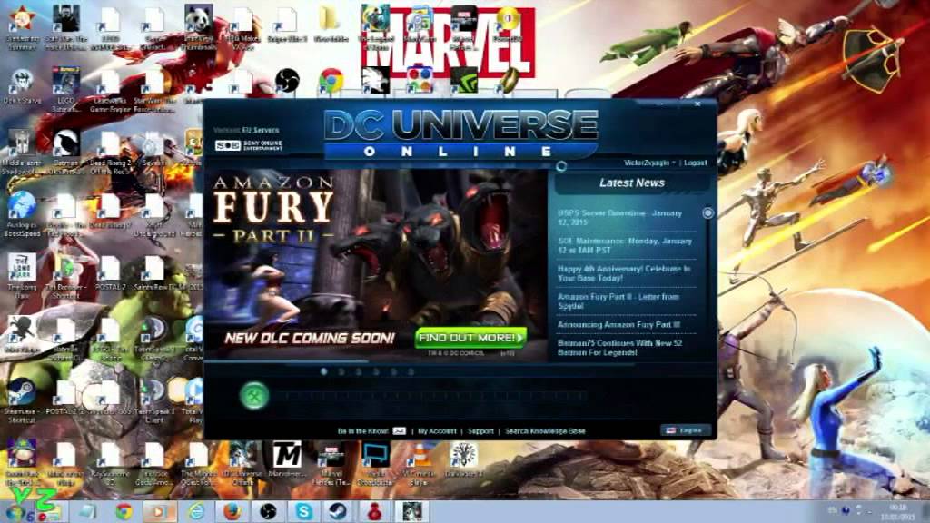Click the SOE Sony Online Entertainment logo
This screenshot has width=930, height=523.
pos(249,145)
